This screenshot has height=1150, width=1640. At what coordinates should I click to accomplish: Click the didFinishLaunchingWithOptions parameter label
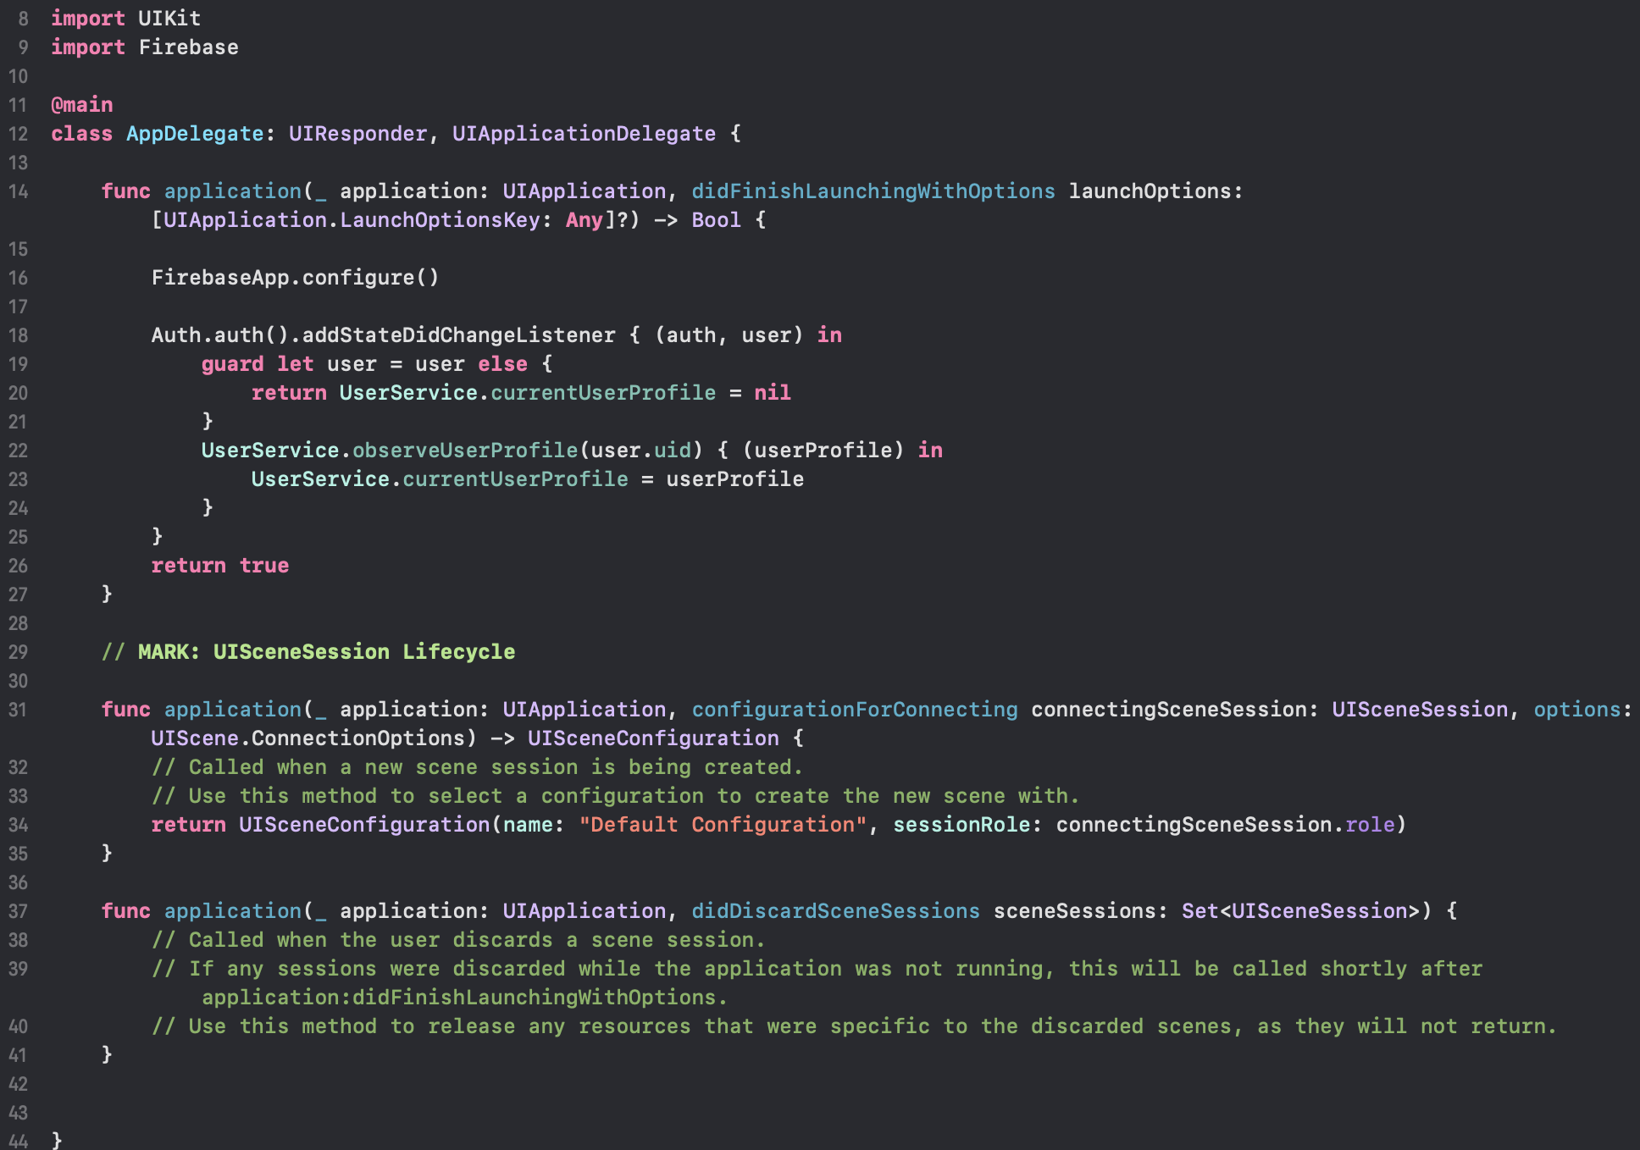click(873, 191)
